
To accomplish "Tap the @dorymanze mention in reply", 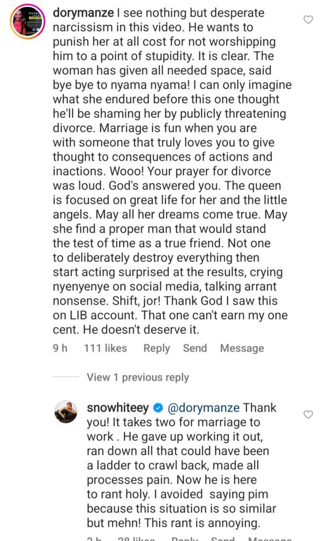I will click(x=204, y=408).
